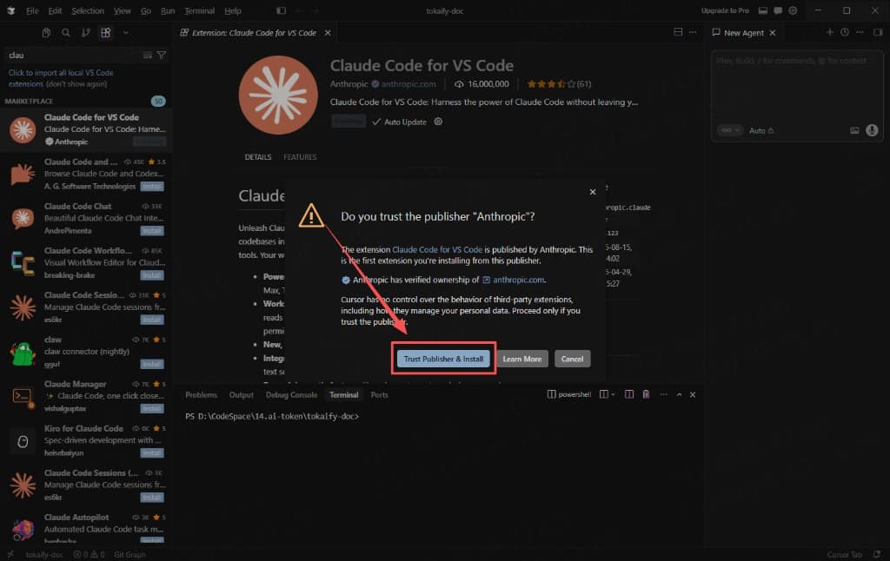Install Kiro for Claude Code extension
The width and height of the screenshot is (890, 561).
(x=152, y=452)
